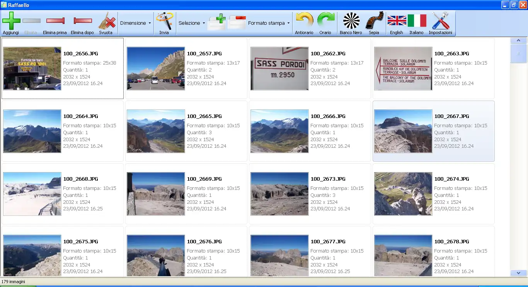Select the 100_2666.JPG thumbnail image

[279, 131]
